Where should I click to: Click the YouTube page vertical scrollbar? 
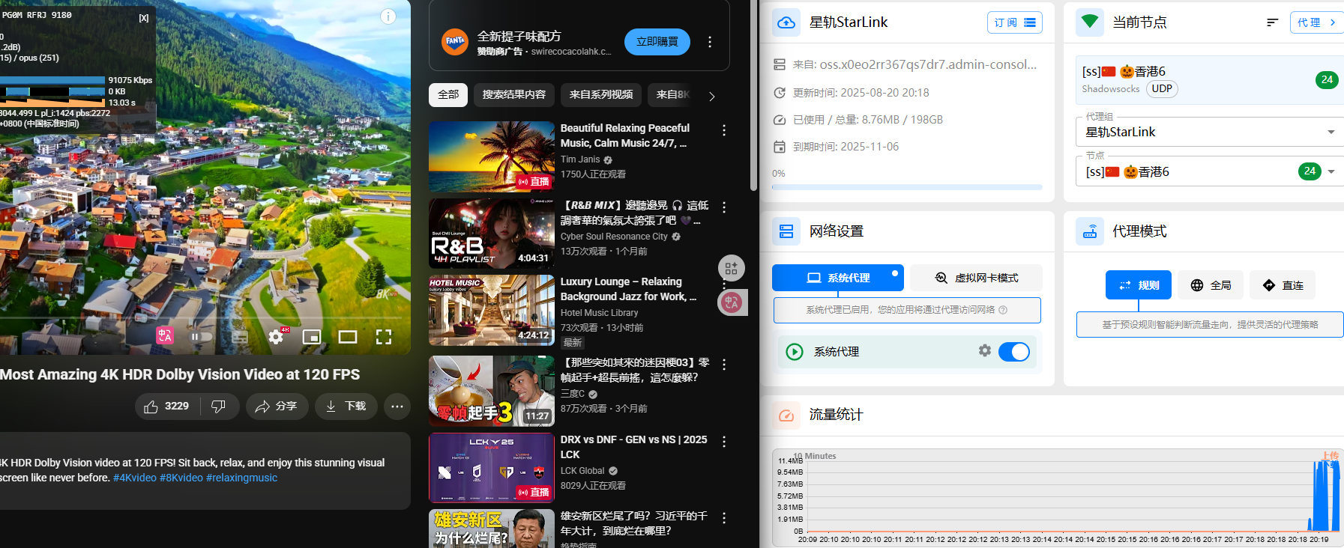click(x=753, y=96)
